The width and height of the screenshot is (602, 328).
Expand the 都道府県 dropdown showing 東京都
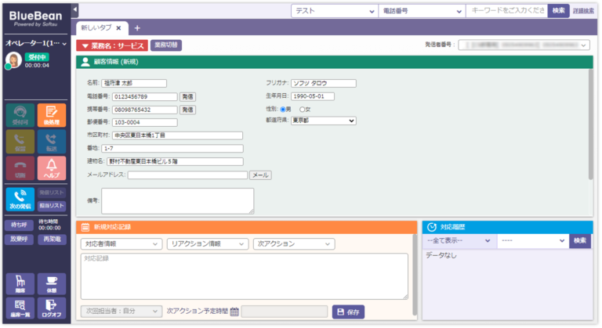point(323,121)
